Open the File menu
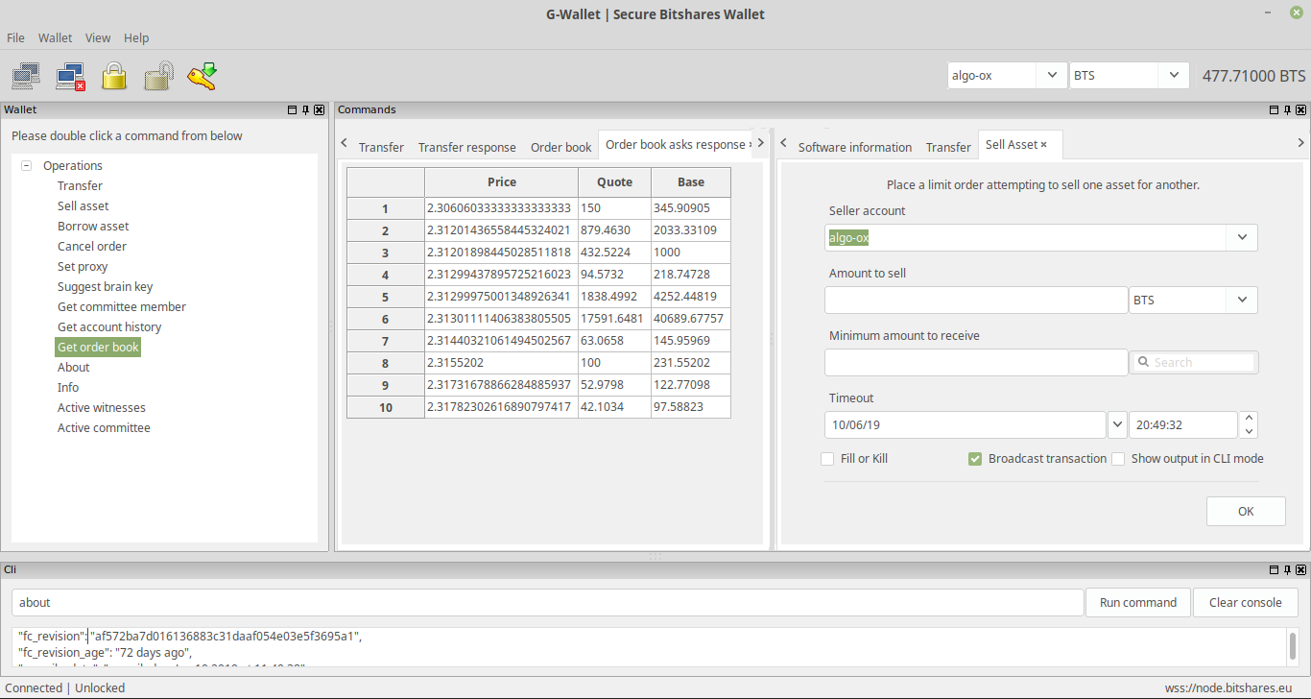The height and width of the screenshot is (699, 1311). point(15,37)
